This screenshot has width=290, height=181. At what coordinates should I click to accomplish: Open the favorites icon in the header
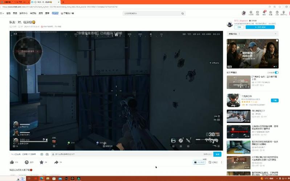[x=270, y=13]
